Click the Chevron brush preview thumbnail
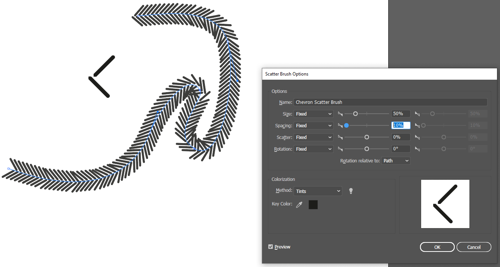The image size is (500, 267). [x=445, y=204]
